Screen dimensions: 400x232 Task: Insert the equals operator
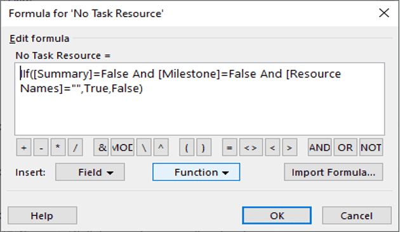point(230,147)
